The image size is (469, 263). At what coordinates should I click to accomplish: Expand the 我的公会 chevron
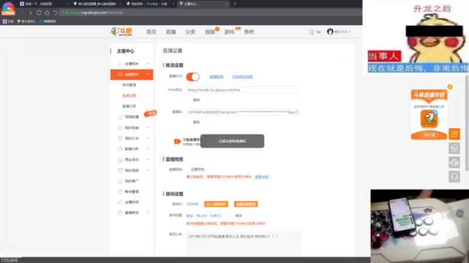(x=148, y=139)
